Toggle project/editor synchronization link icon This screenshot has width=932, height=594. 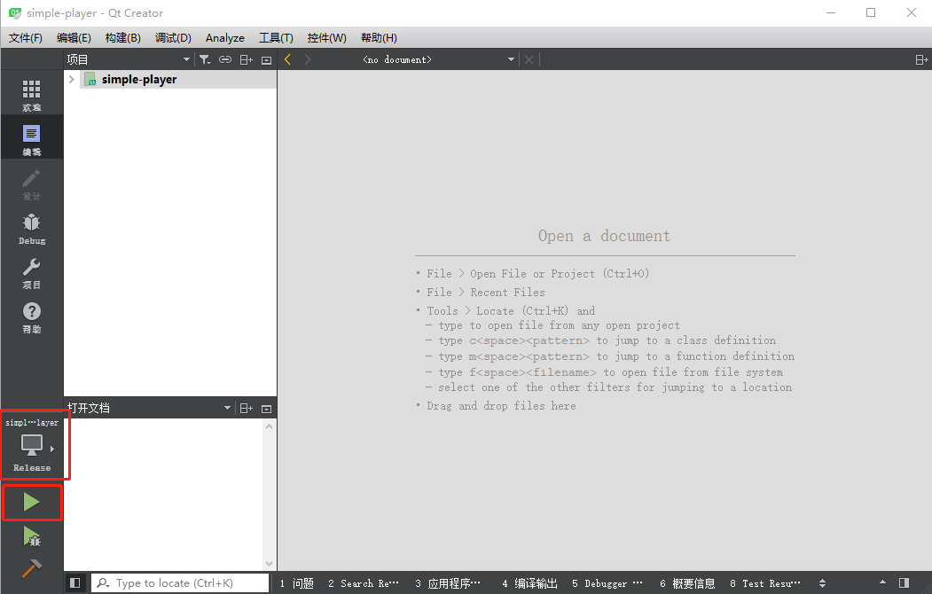[x=225, y=59]
